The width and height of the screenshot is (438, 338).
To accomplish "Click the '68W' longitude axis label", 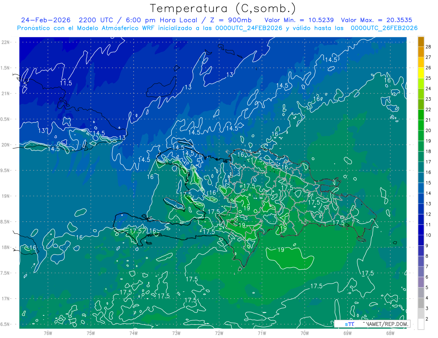I will coord(390,333).
